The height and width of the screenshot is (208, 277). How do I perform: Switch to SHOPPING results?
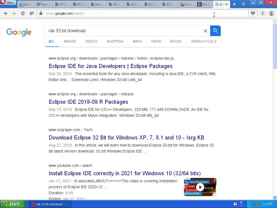point(115,41)
